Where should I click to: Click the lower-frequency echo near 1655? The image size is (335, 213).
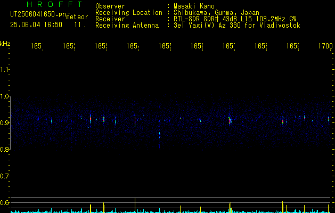(159, 136)
